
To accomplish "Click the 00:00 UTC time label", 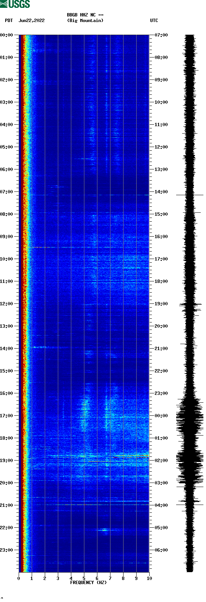I will click(161, 416).
